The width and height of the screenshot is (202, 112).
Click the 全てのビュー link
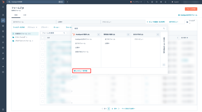pyautogui.click(x=174, y=22)
